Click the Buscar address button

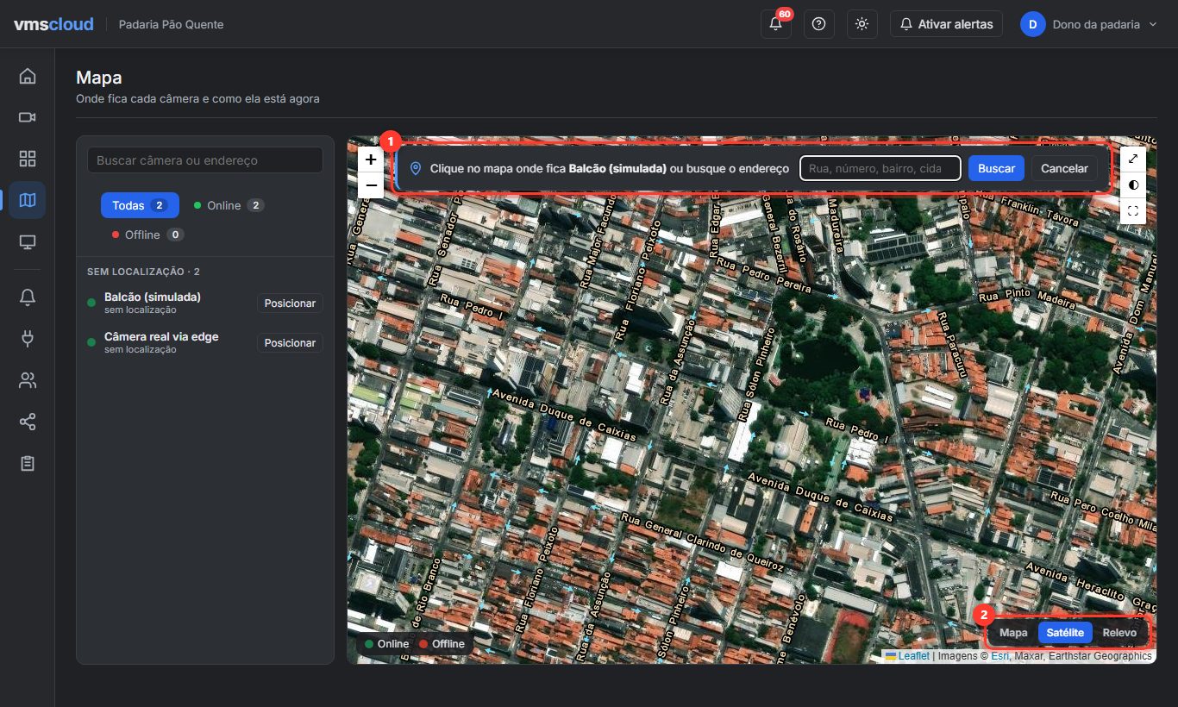click(996, 168)
